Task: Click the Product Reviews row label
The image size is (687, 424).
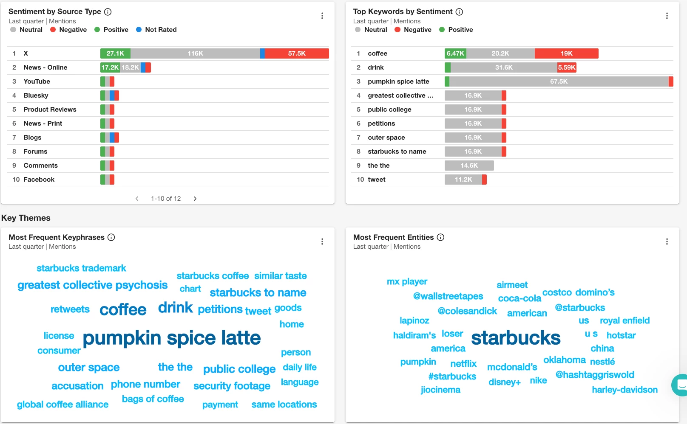Action: coord(50,110)
